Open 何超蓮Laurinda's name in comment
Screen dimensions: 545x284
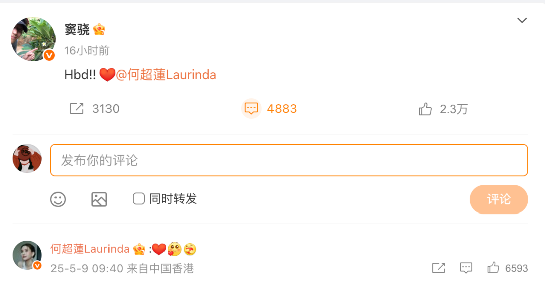click(90, 249)
